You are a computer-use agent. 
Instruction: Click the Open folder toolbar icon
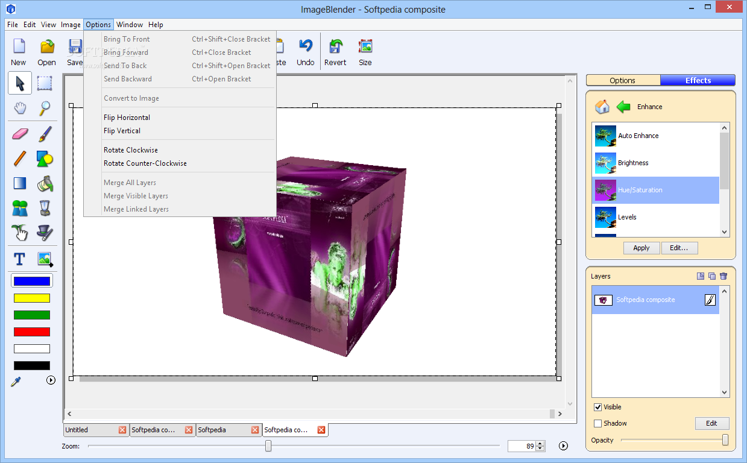tap(46, 47)
